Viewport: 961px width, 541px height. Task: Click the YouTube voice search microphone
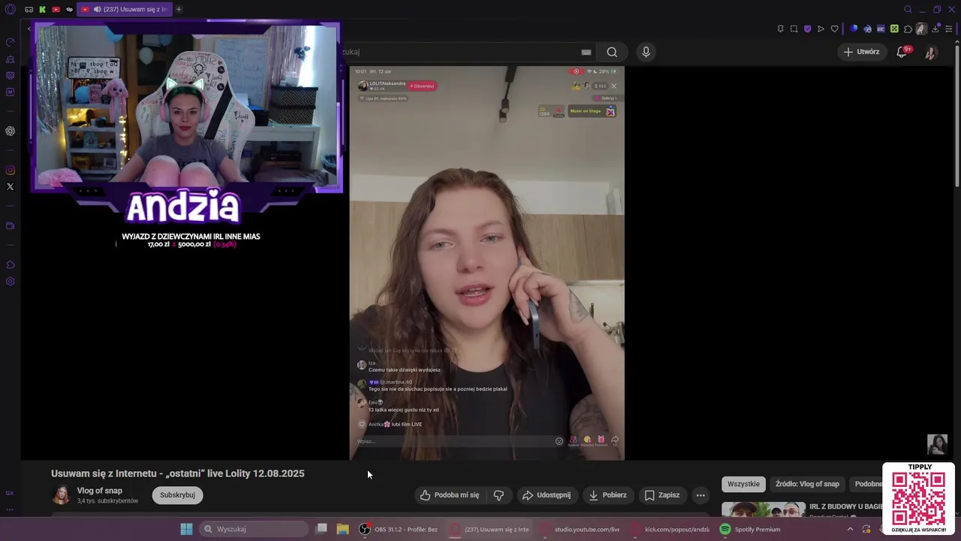point(646,52)
